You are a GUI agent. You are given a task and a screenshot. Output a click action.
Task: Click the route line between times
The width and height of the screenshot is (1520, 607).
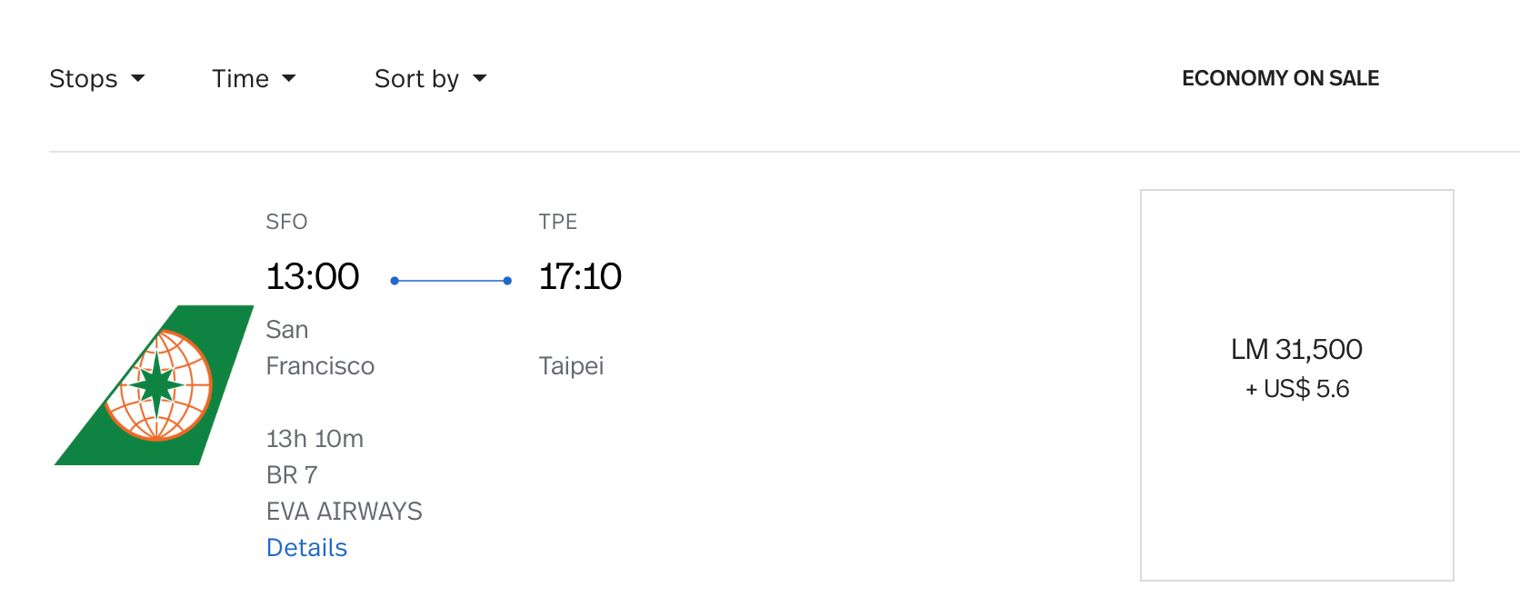pos(451,281)
